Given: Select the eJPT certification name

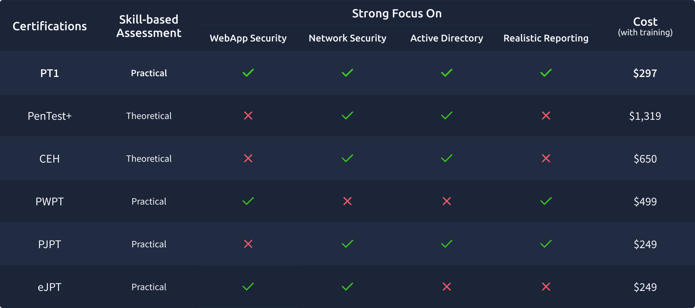Looking at the screenshot, I should pos(50,287).
